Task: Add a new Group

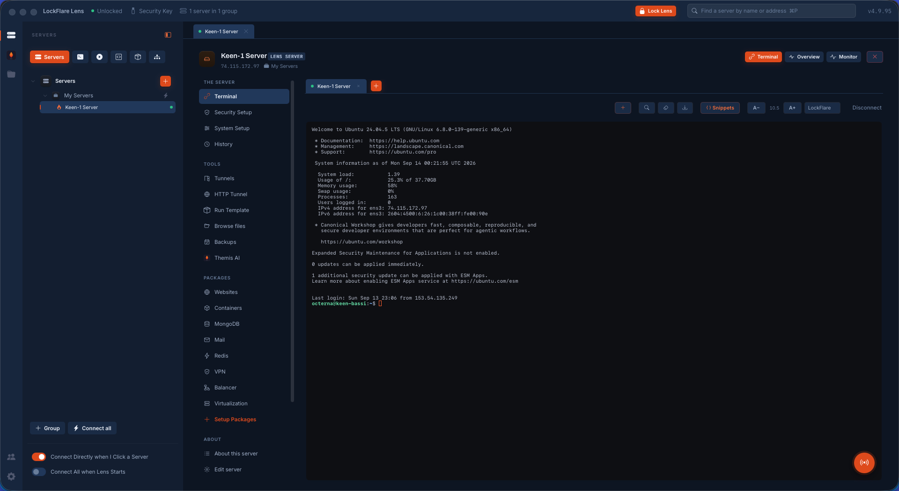Action: [48, 428]
